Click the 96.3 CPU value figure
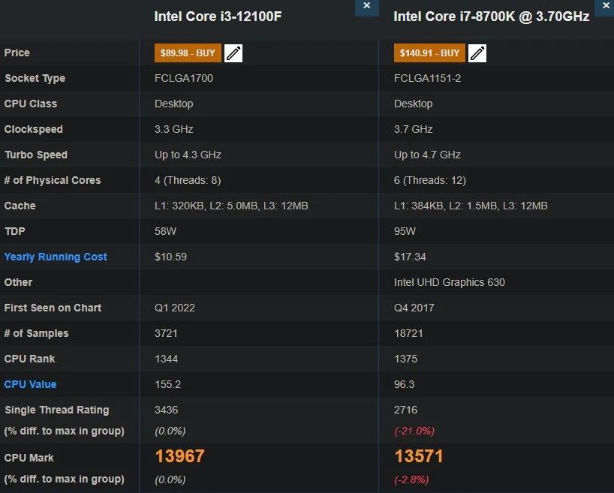Viewport: 614px width, 493px height. (404, 384)
